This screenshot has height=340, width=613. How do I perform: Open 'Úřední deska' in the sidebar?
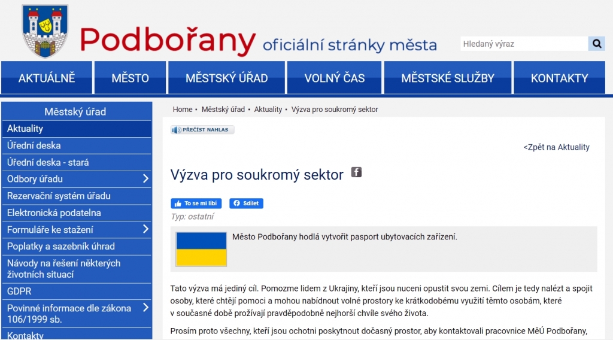[34, 145]
